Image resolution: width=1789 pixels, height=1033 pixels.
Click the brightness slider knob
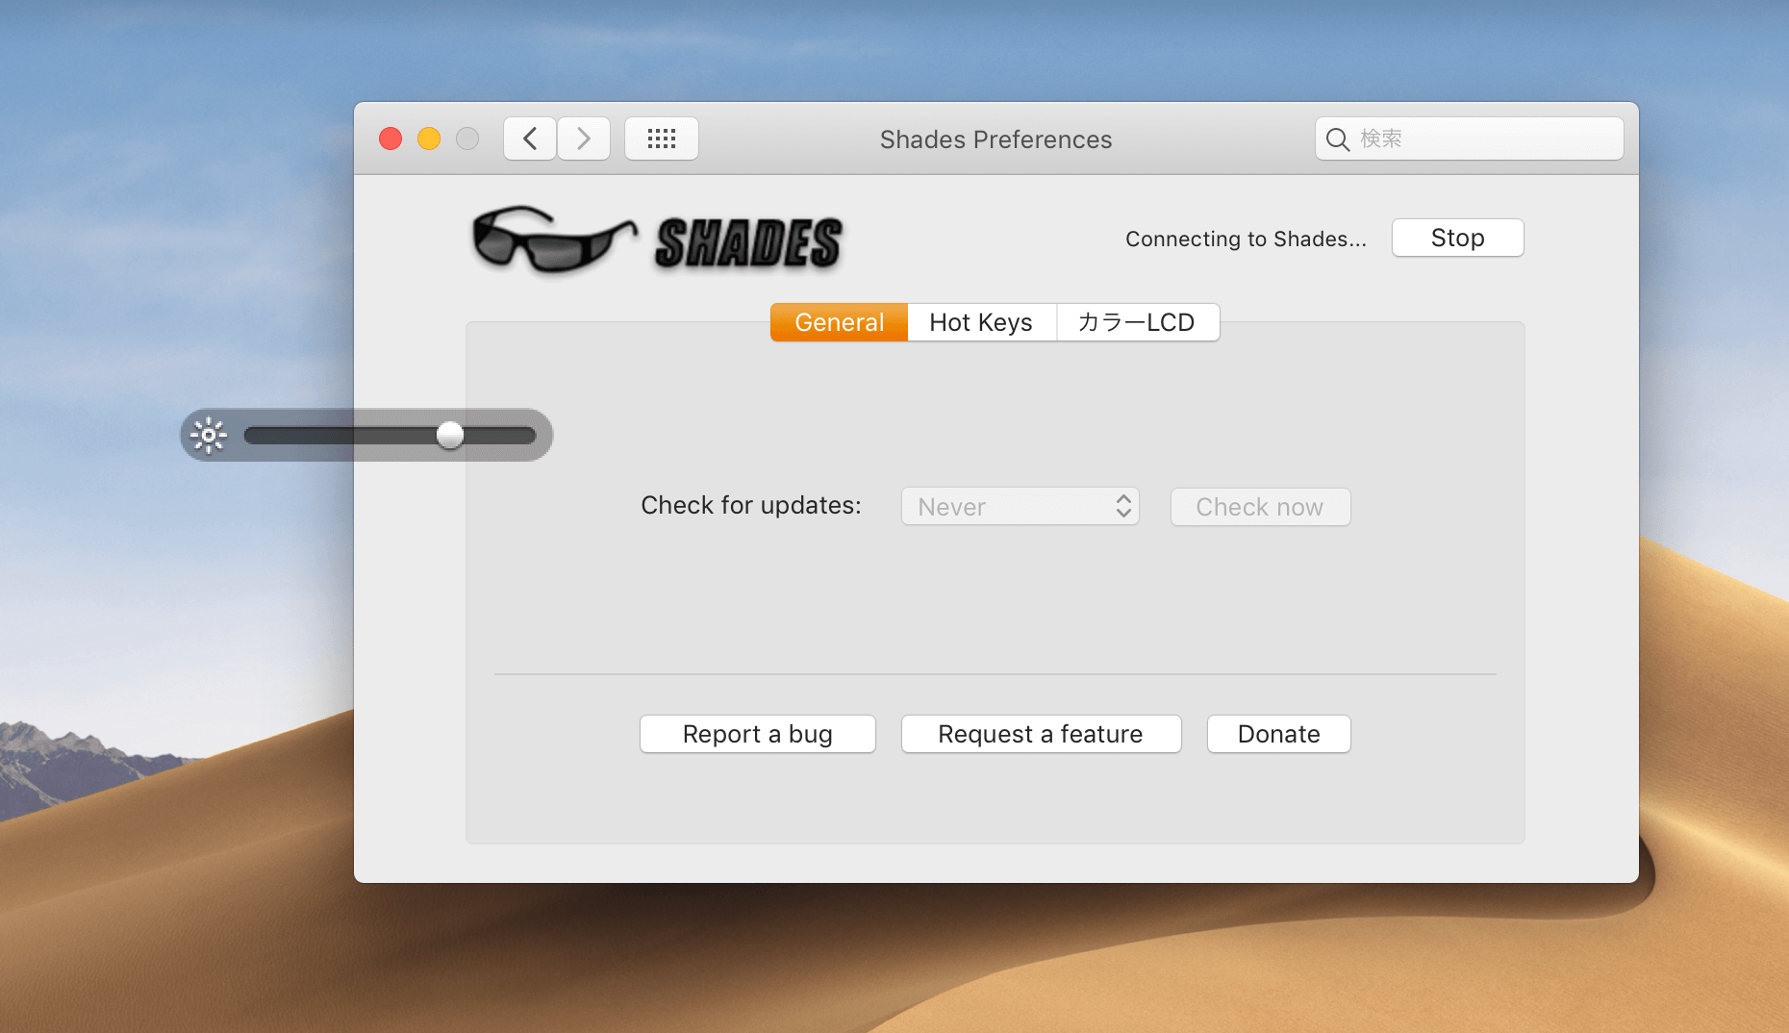(x=450, y=435)
